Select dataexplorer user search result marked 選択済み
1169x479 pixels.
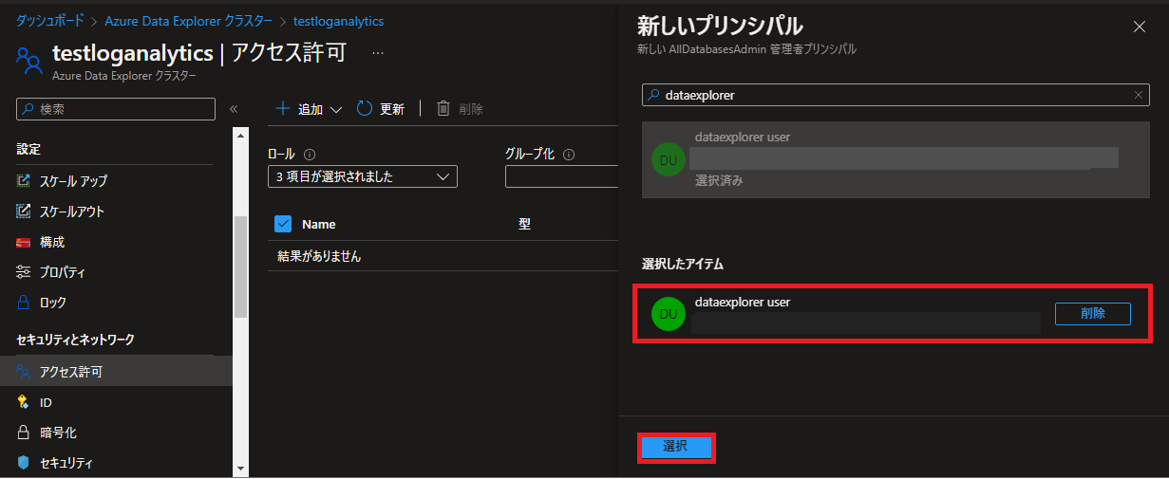click(x=895, y=159)
